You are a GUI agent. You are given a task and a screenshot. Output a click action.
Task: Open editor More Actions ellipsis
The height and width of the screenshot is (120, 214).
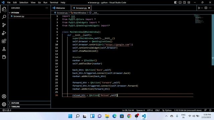coord(210,8)
